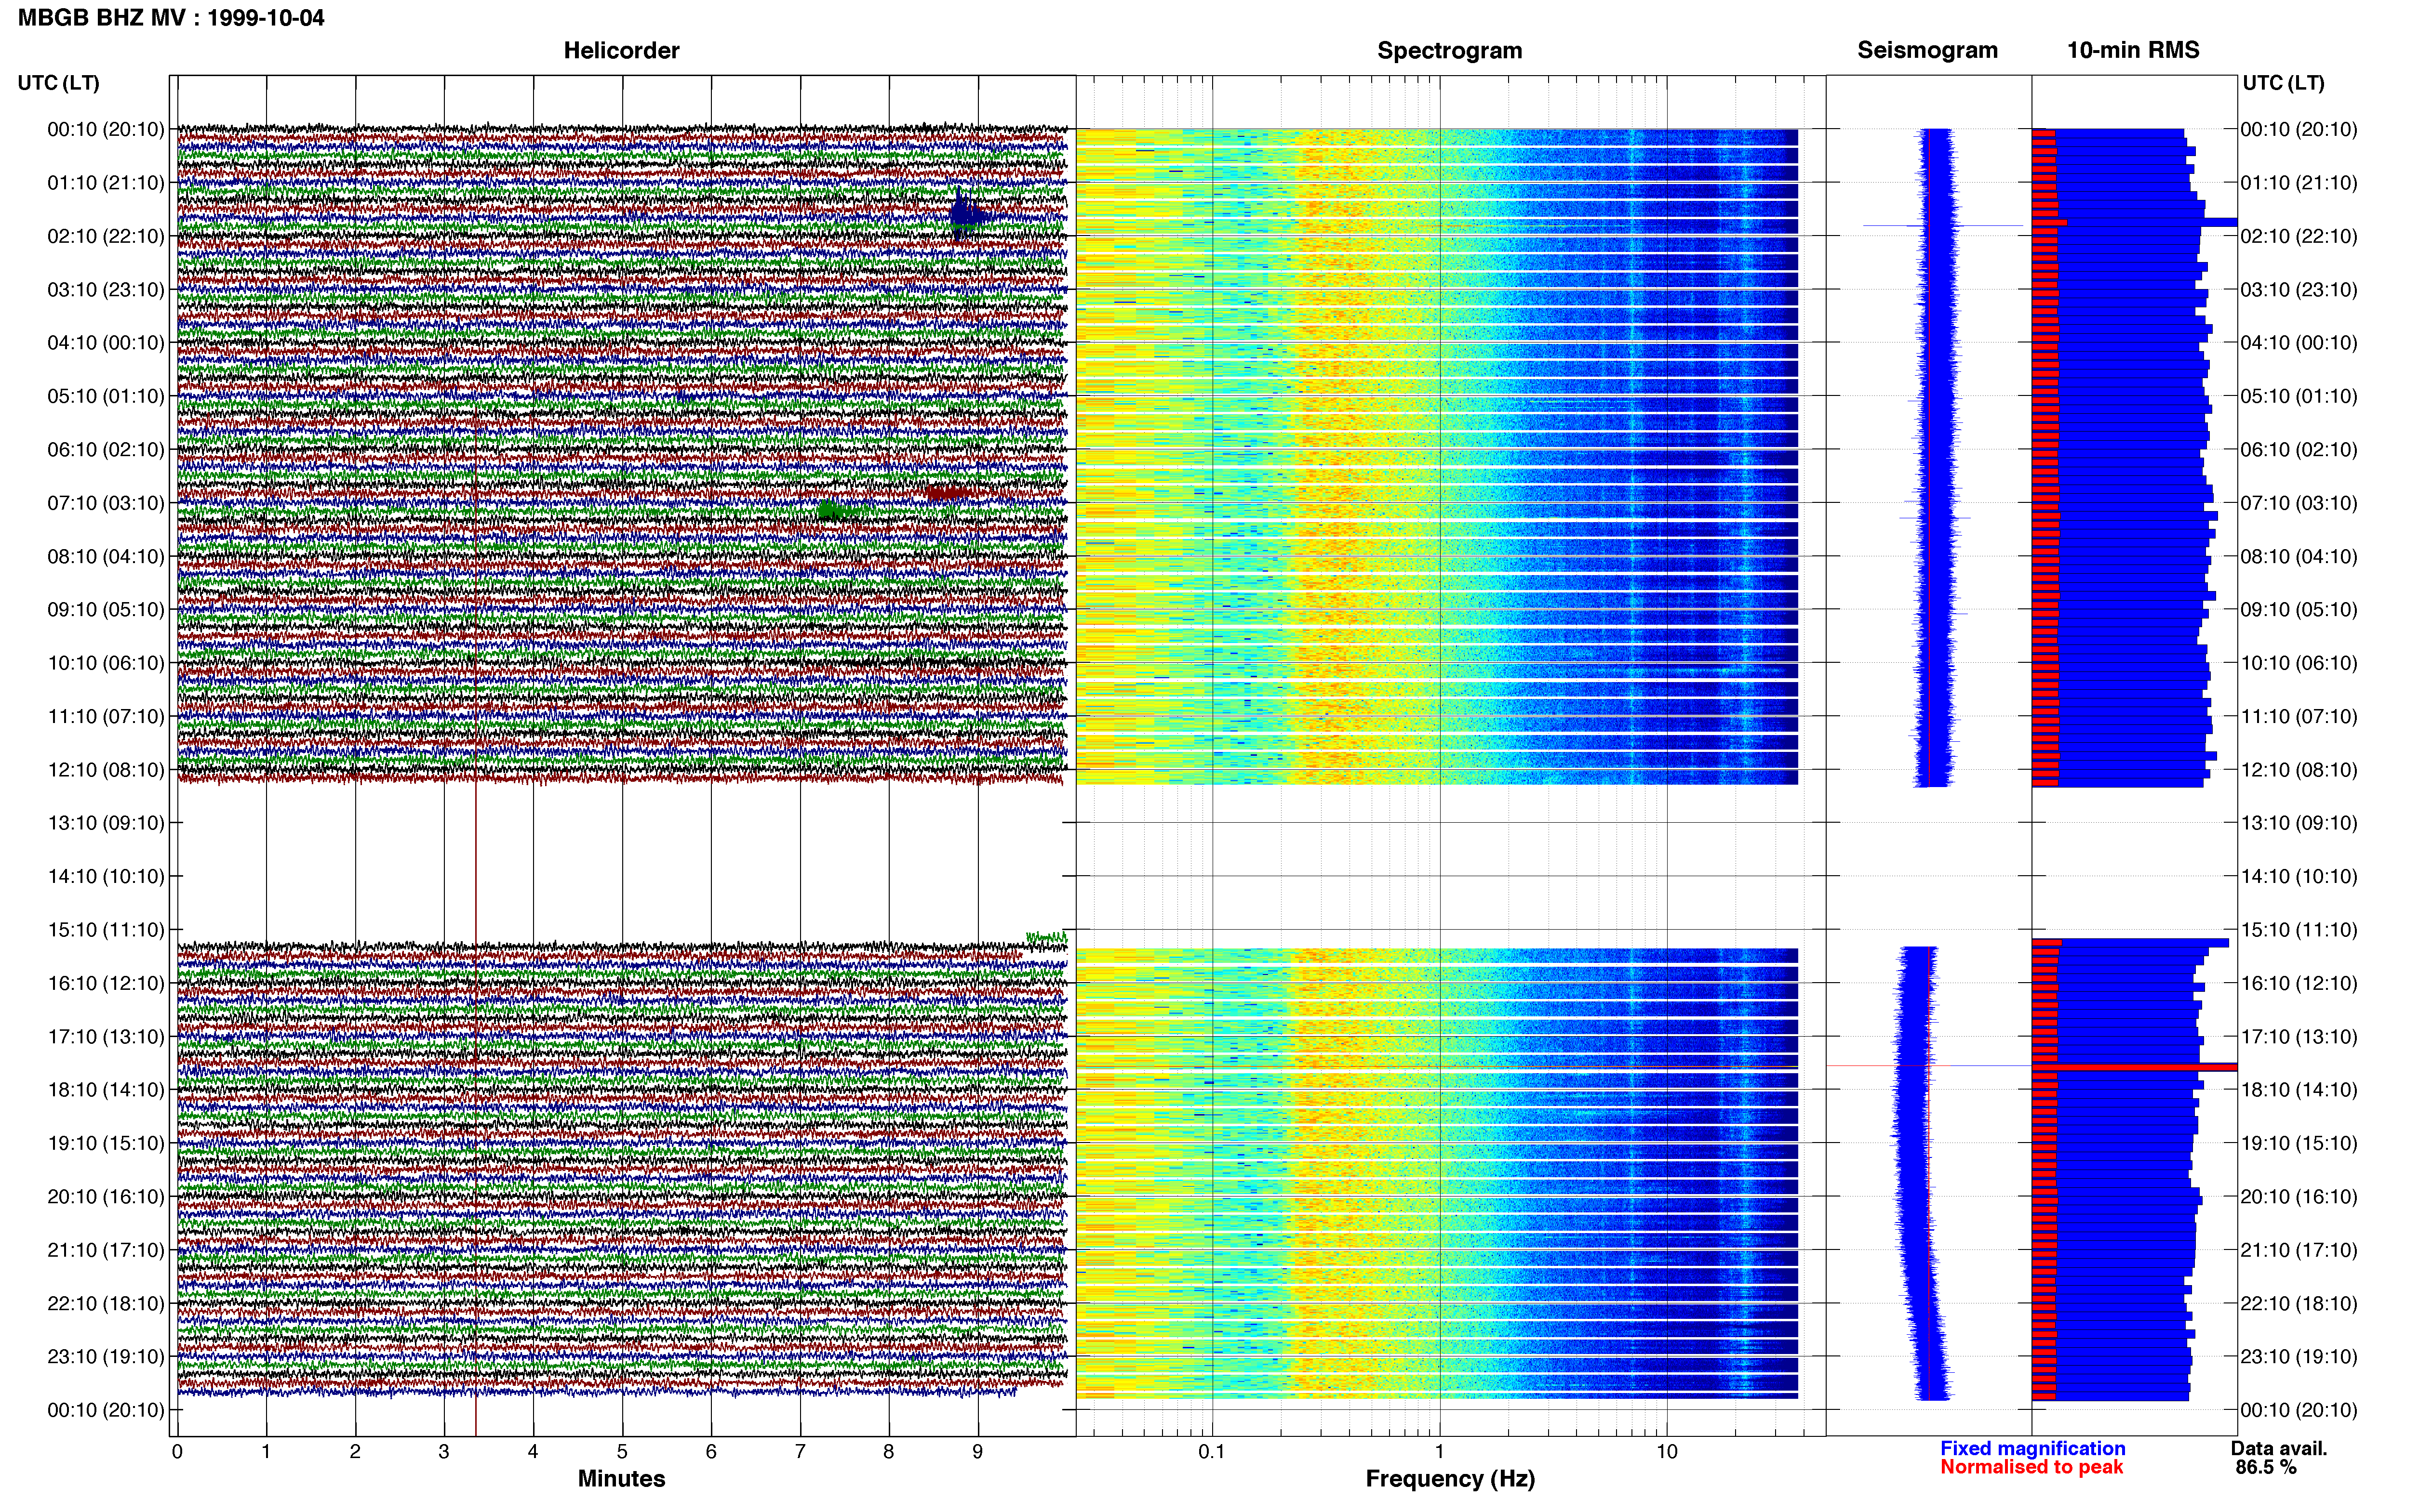
Task: Click the left time label '05:10 (01:10)'
Action: pyautogui.click(x=106, y=396)
